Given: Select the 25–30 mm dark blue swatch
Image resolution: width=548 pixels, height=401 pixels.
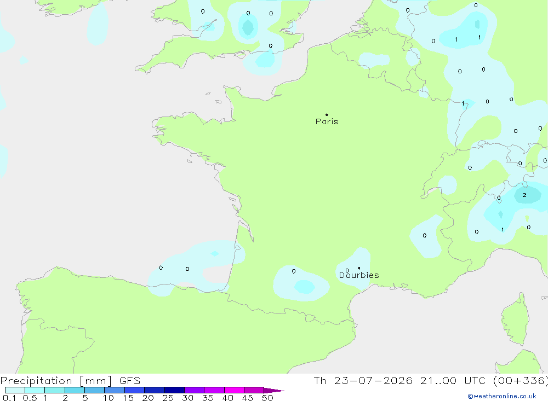Looking at the screenshot, I should click(174, 390).
